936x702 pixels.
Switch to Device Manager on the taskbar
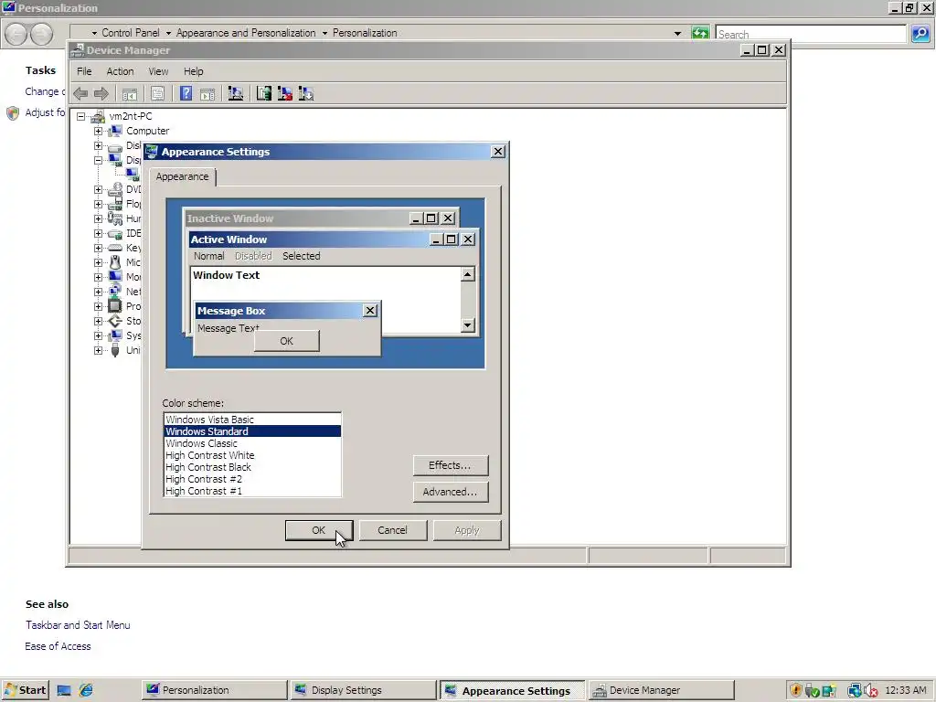(661, 690)
